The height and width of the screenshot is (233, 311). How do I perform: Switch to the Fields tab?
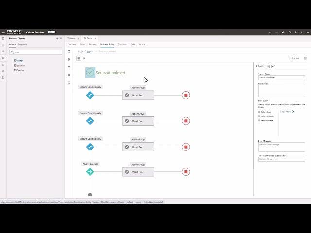click(82, 44)
